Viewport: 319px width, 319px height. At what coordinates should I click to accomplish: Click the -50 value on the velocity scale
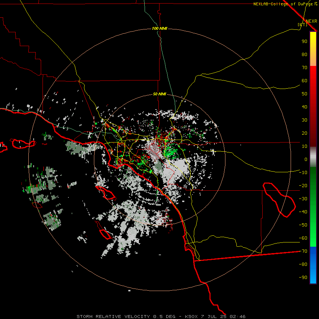coord(303,225)
